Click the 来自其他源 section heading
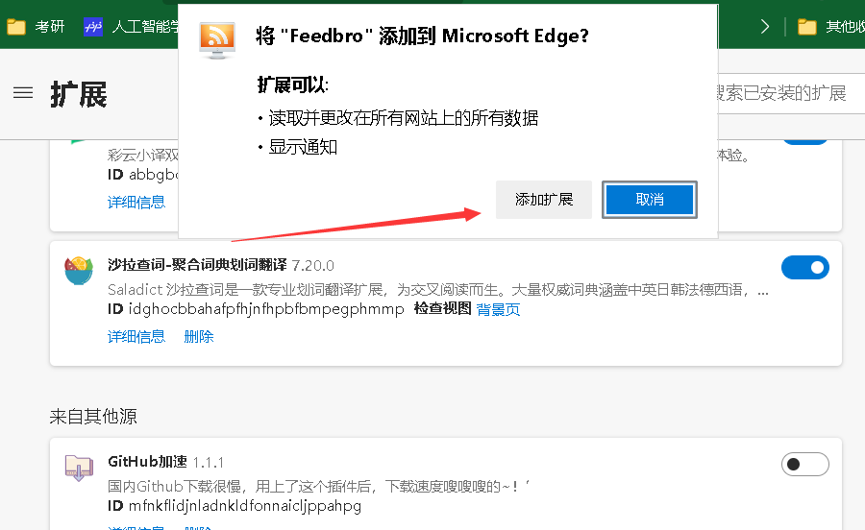 point(93,416)
